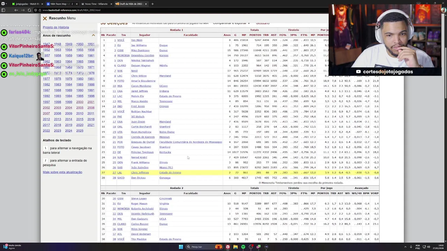
Task: Open the Gonzaga college link
Action: 165,178
